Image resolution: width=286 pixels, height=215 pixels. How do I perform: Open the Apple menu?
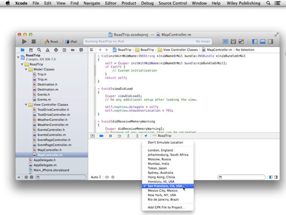(8, 3)
